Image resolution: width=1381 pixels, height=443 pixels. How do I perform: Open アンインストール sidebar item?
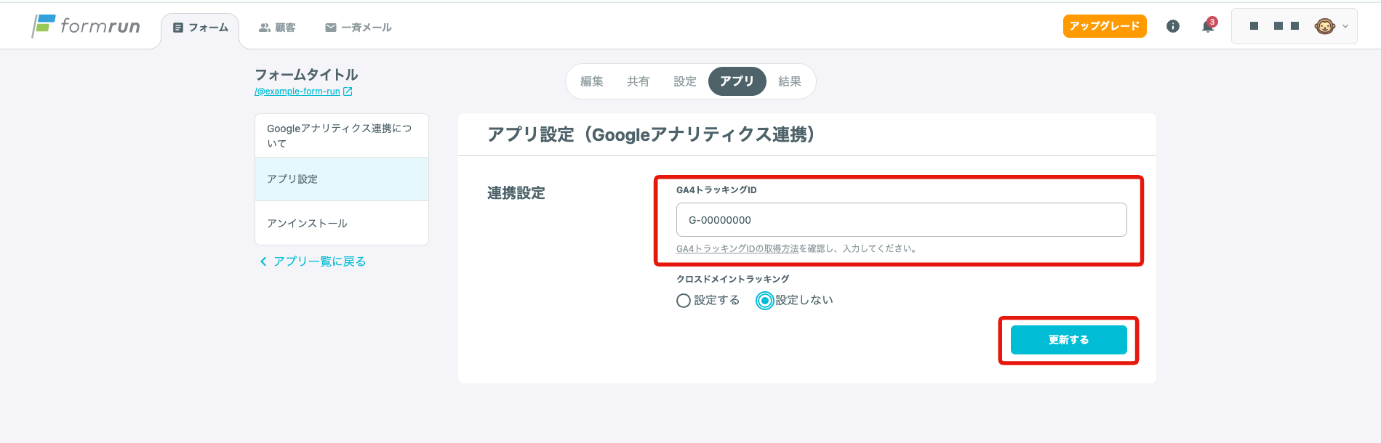tap(342, 223)
